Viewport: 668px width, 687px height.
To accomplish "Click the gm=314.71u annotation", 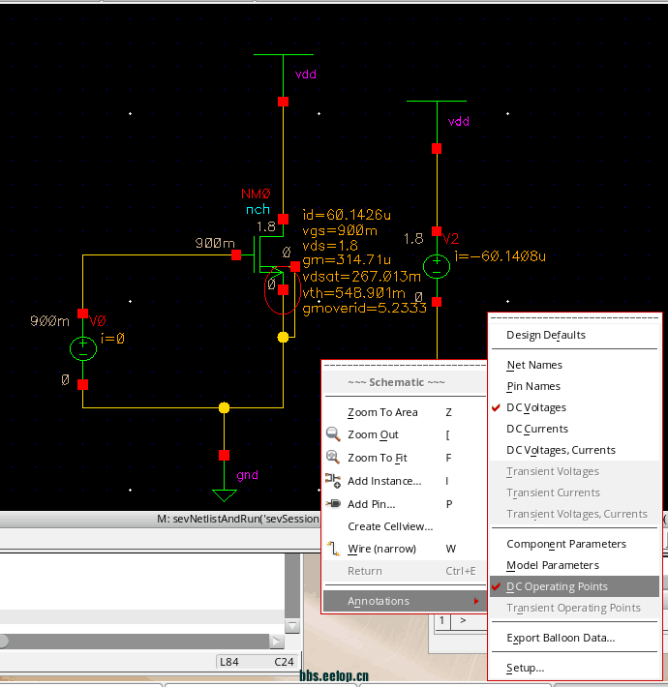I will (x=347, y=260).
